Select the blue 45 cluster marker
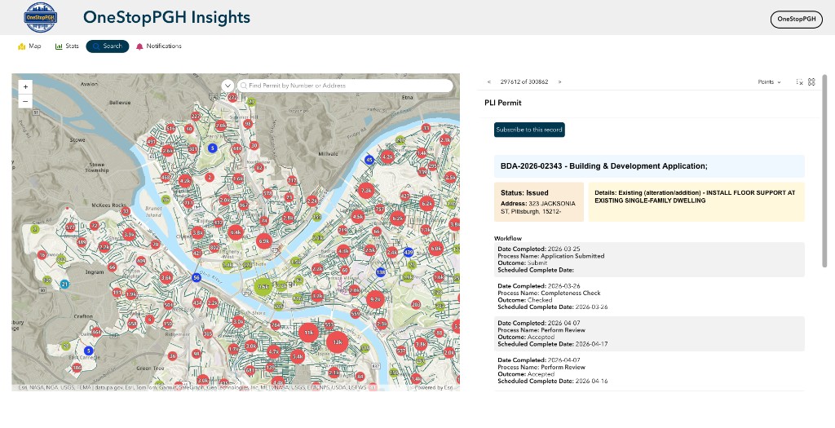The image size is (835, 428). 369,160
